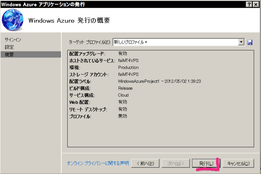Click the < 前へ(P) back button
The height and width of the screenshot is (174, 261).
145,163
